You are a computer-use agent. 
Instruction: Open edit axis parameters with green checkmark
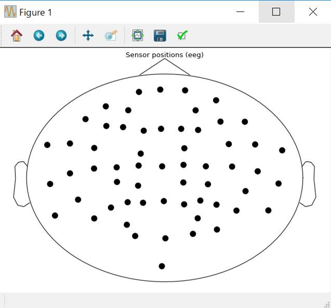(x=182, y=35)
